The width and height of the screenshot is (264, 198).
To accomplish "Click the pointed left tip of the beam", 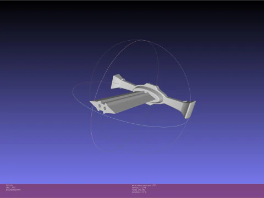I will (x=92, y=102).
